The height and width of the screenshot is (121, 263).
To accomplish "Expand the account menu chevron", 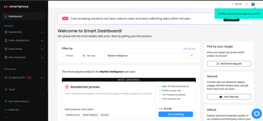I will coord(257,4).
